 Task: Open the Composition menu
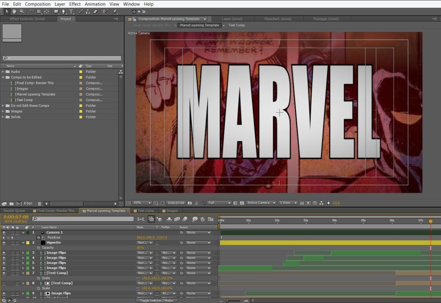coord(38,4)
